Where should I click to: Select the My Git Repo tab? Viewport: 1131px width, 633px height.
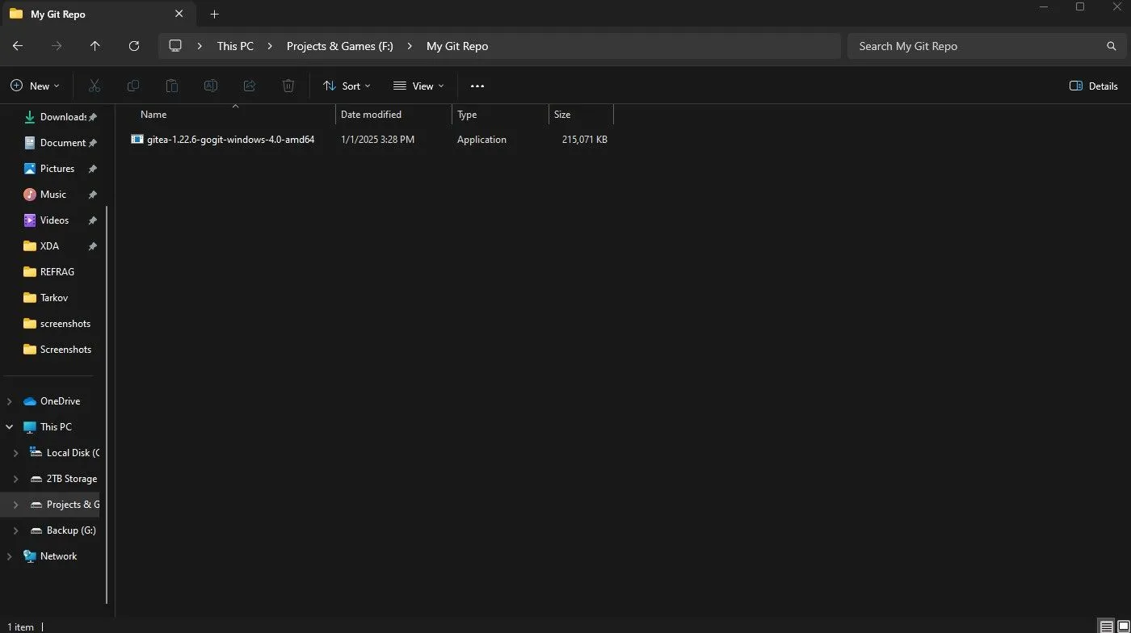[x=97, y=15]
